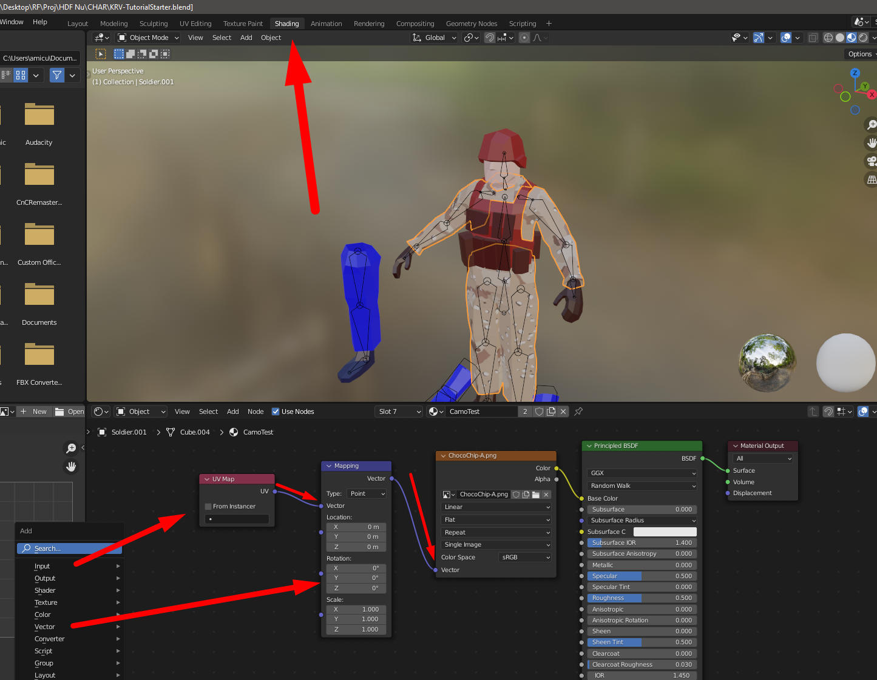Collapse the Mapping node

[x=329, y=466]
